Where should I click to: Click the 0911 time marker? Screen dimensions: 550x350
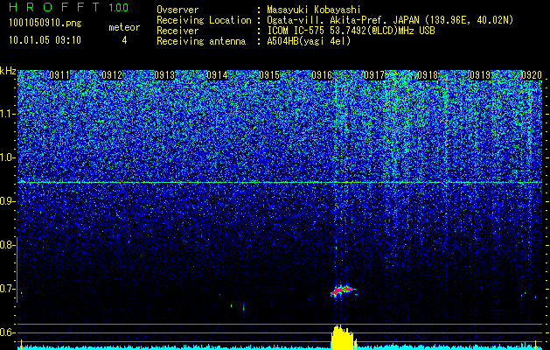tap(59, 75)
